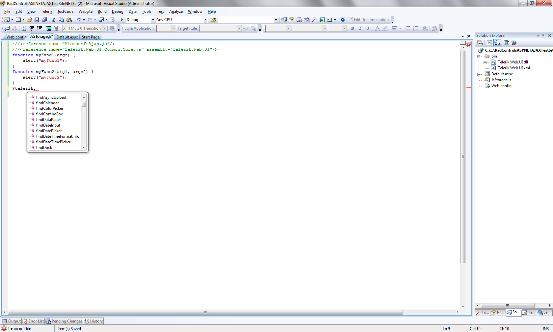Click the Properties icon in Solution Explorer
The image size is (553, 332).
(480, 43)
